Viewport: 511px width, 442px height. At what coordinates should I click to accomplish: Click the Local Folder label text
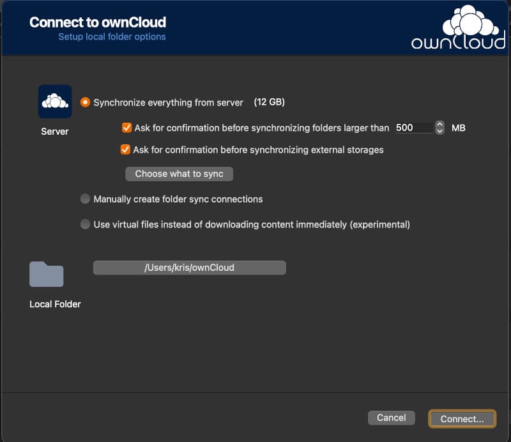point(55,304)
